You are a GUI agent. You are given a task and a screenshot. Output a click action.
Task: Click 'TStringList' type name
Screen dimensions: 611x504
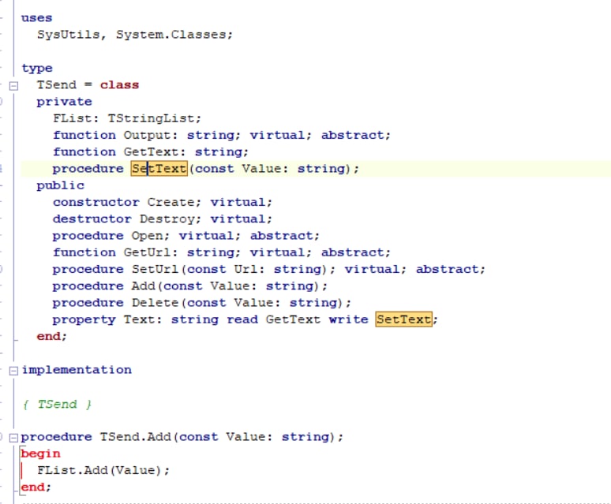[x=151, y=118]
